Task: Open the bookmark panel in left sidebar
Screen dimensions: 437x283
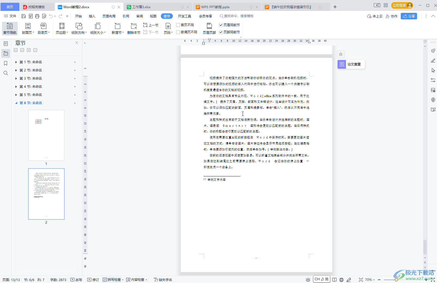Action: (x=6, y=63)
